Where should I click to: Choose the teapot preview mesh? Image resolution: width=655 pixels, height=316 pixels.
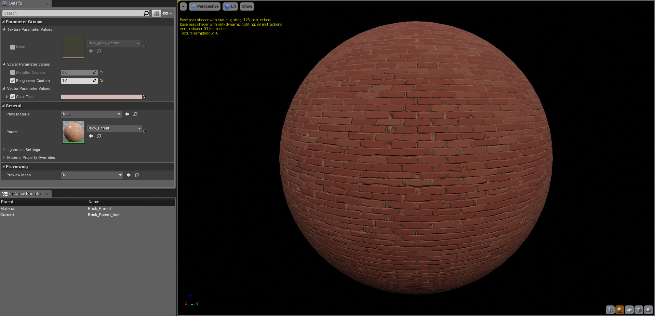(648, 310)
